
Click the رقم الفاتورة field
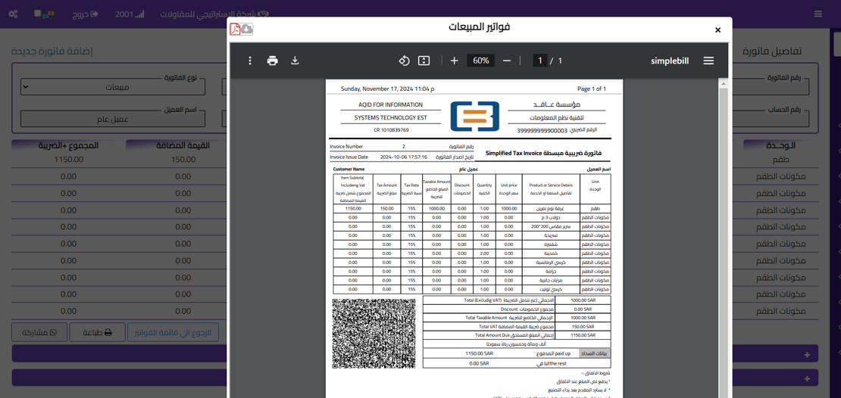[771, 87]
